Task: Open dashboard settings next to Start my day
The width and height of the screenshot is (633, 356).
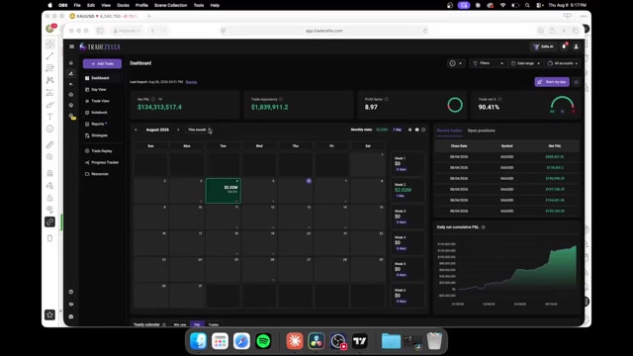Action: pyautogui.click(x=576, y=82)
